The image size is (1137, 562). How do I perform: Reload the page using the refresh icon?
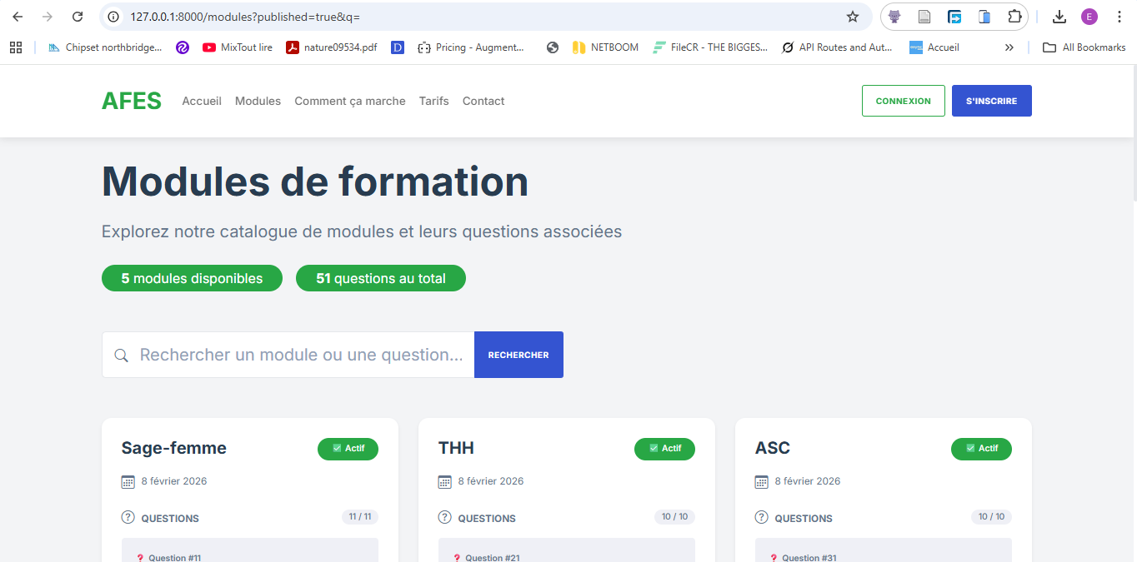tap(78, 17)
